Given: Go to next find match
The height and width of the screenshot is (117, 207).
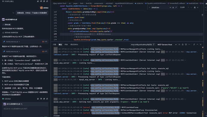Looking at the screenshot, I should 191,7.
